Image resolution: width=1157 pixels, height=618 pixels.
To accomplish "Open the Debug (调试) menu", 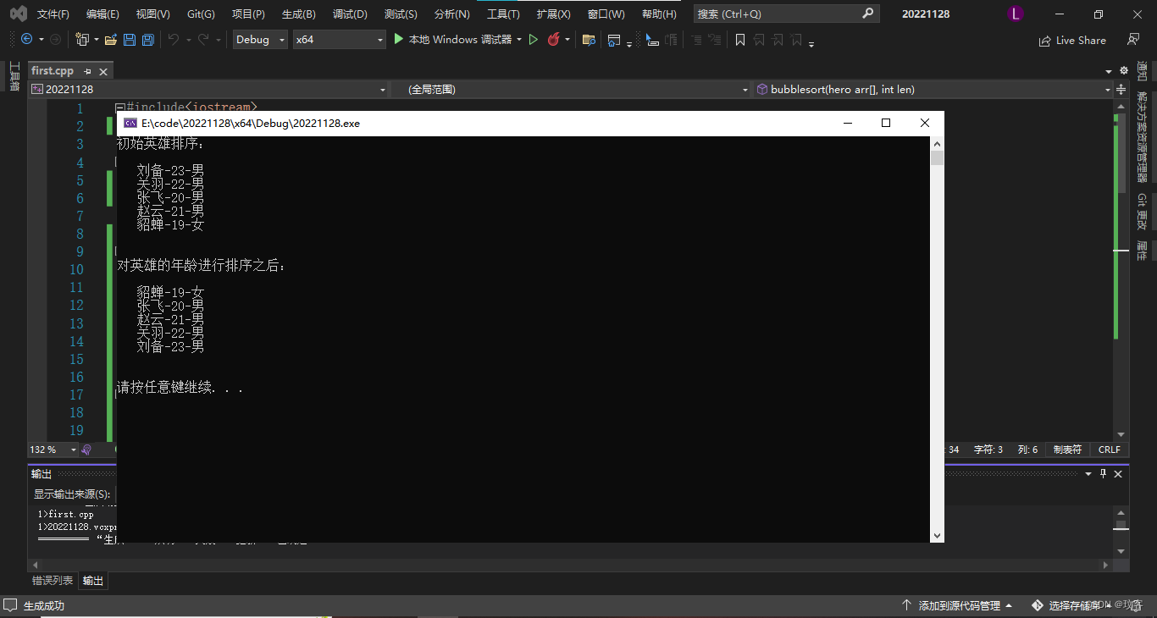I will (x=350, y=14).
